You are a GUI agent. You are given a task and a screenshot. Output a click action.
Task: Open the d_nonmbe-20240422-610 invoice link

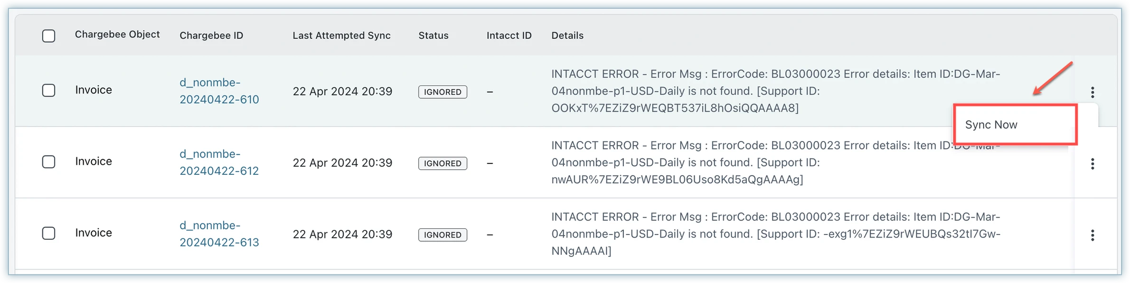219,91
